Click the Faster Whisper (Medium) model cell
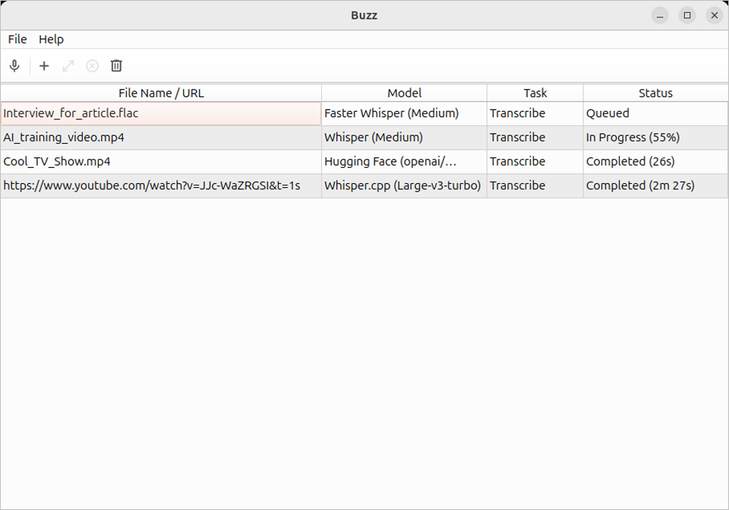 pyautogui.click(x=391, y=113)
